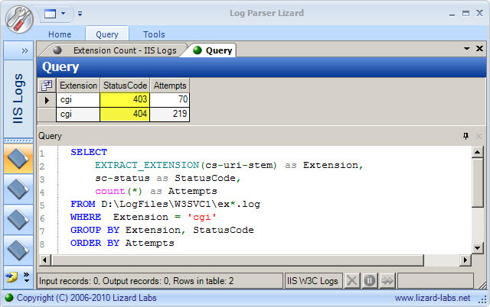Click the 'cgi' string literal

pos(202,217)
